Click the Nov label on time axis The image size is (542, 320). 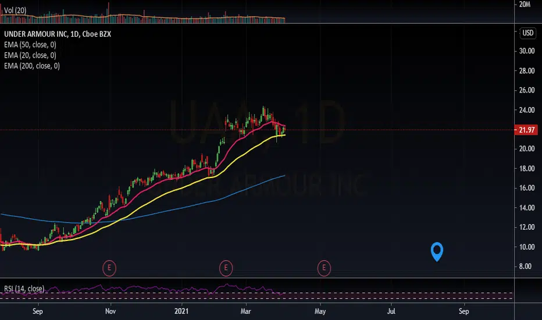click(x=110, y=311)
